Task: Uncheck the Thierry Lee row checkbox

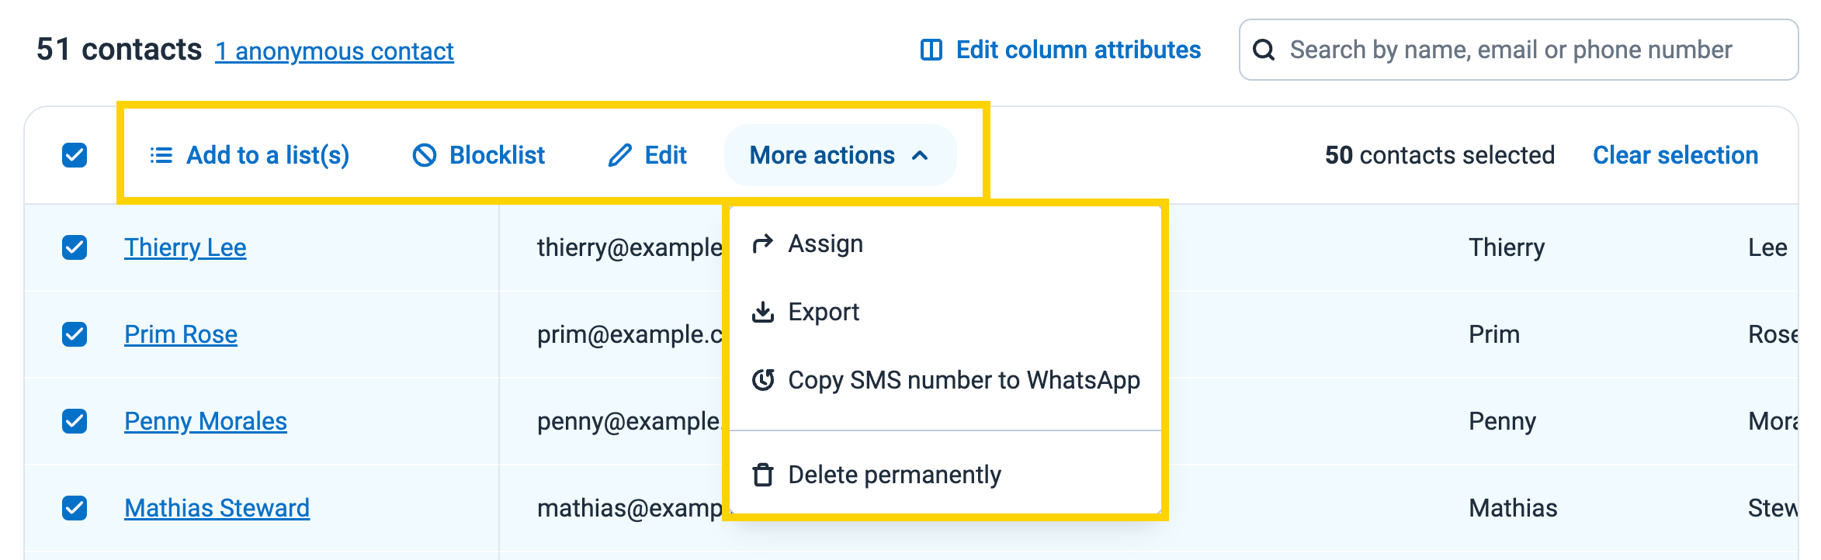Action: point(75,247)
